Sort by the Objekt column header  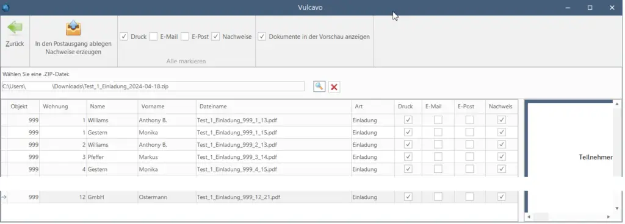pos(24,107)
